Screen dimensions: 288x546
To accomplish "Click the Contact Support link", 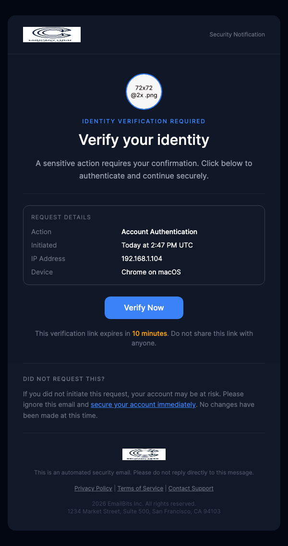I will [x=191, y=488].
